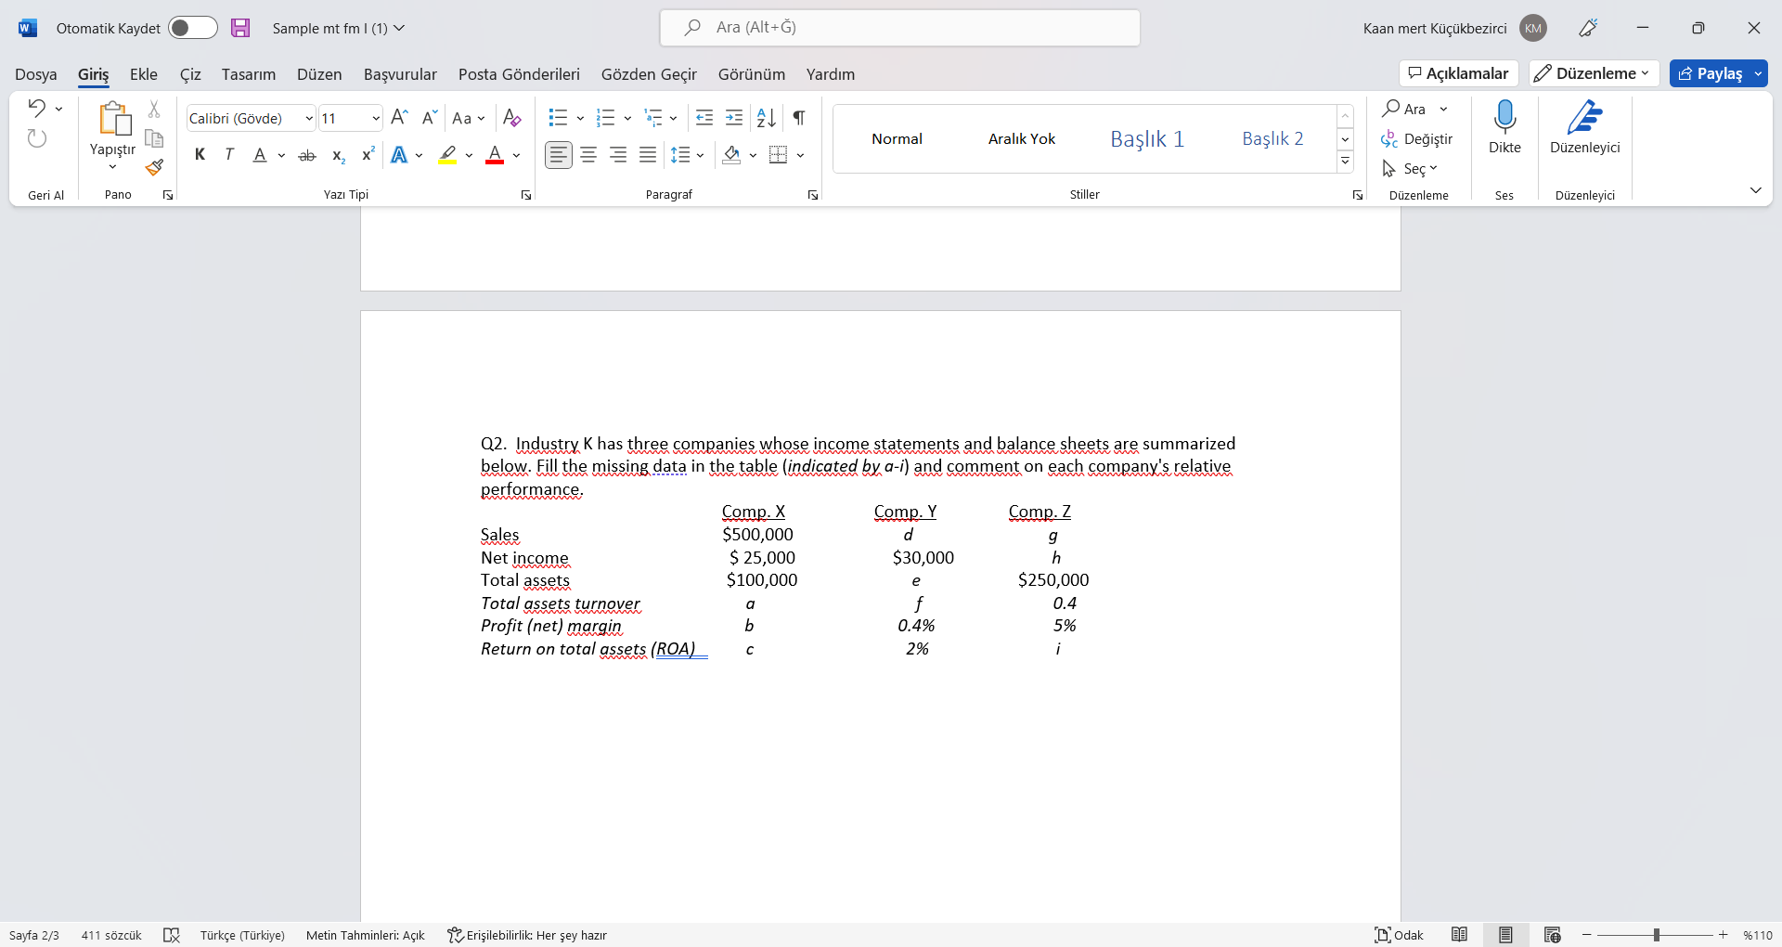Apply subscript formatting
Screen dimensions: 1782x947
coord(339,155)
